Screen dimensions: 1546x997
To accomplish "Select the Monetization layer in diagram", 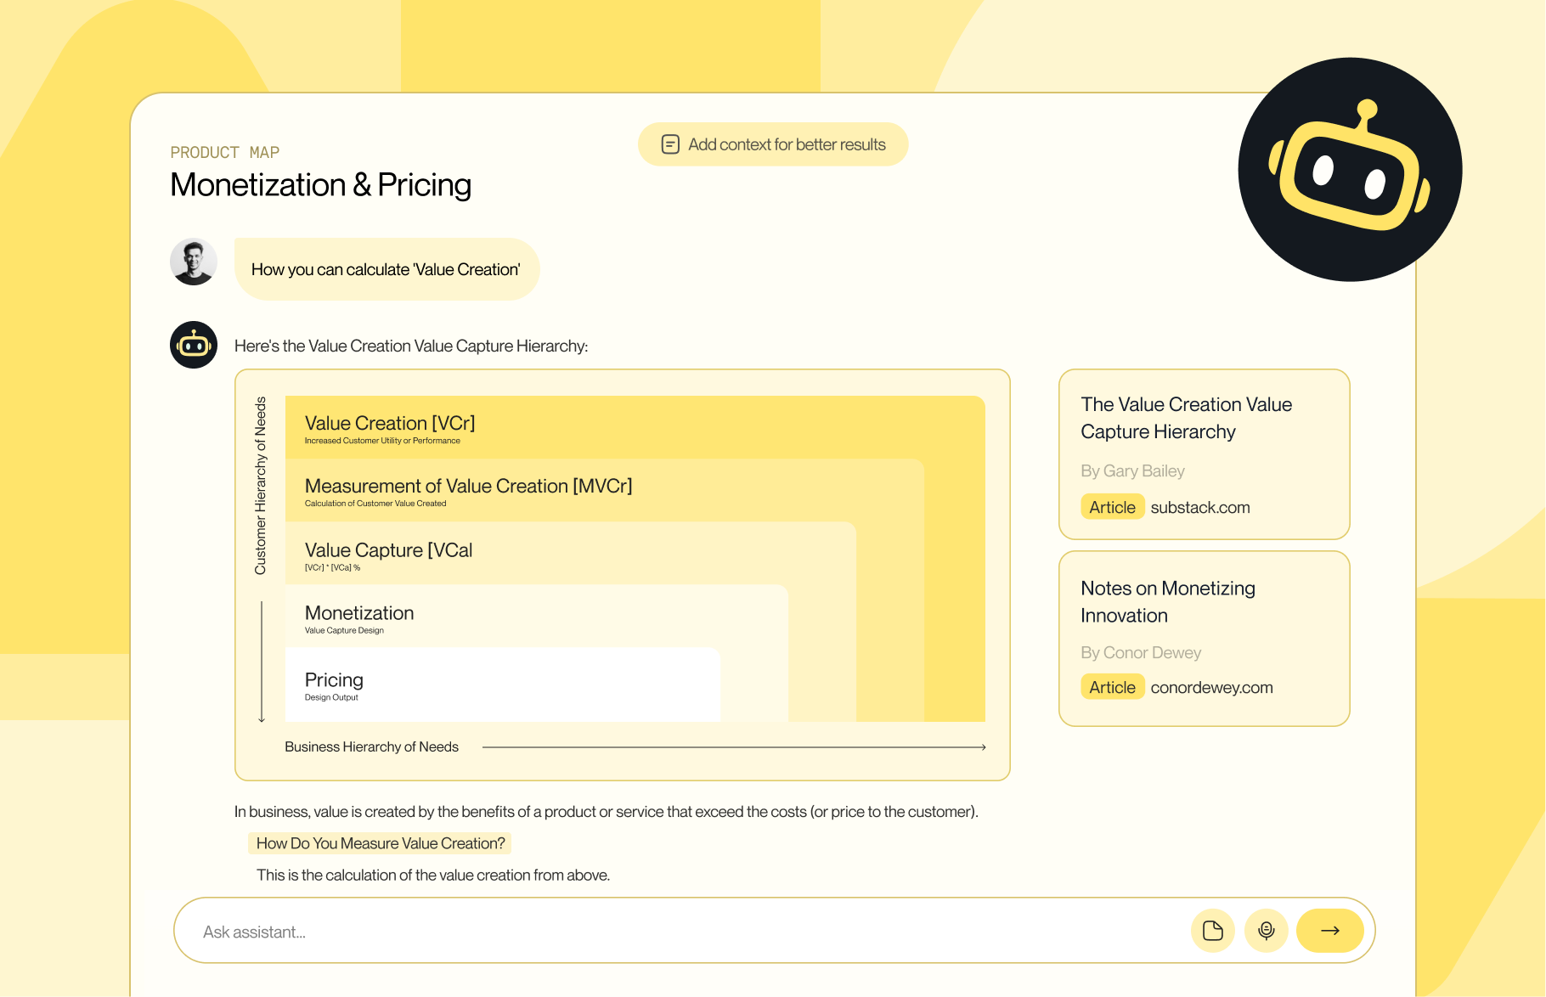I will coord(536,616).
